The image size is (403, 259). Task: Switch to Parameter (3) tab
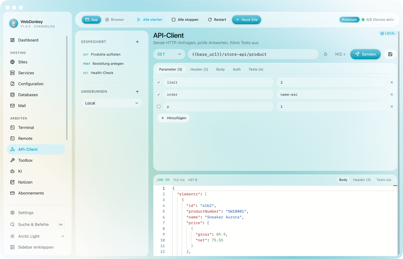tap(171, 69)
